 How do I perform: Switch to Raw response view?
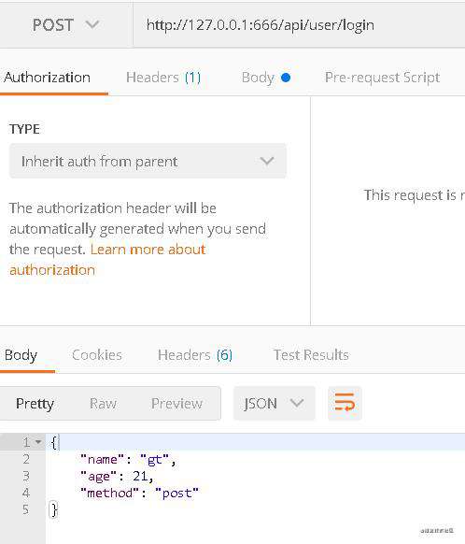click(x=104, y=404)
